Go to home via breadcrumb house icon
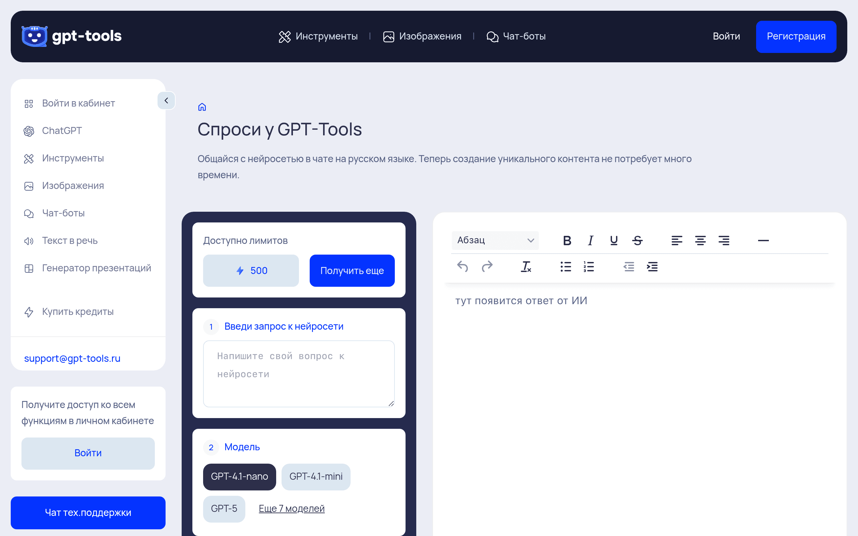This screenshot has width=858, height=536. coord(202,107)
